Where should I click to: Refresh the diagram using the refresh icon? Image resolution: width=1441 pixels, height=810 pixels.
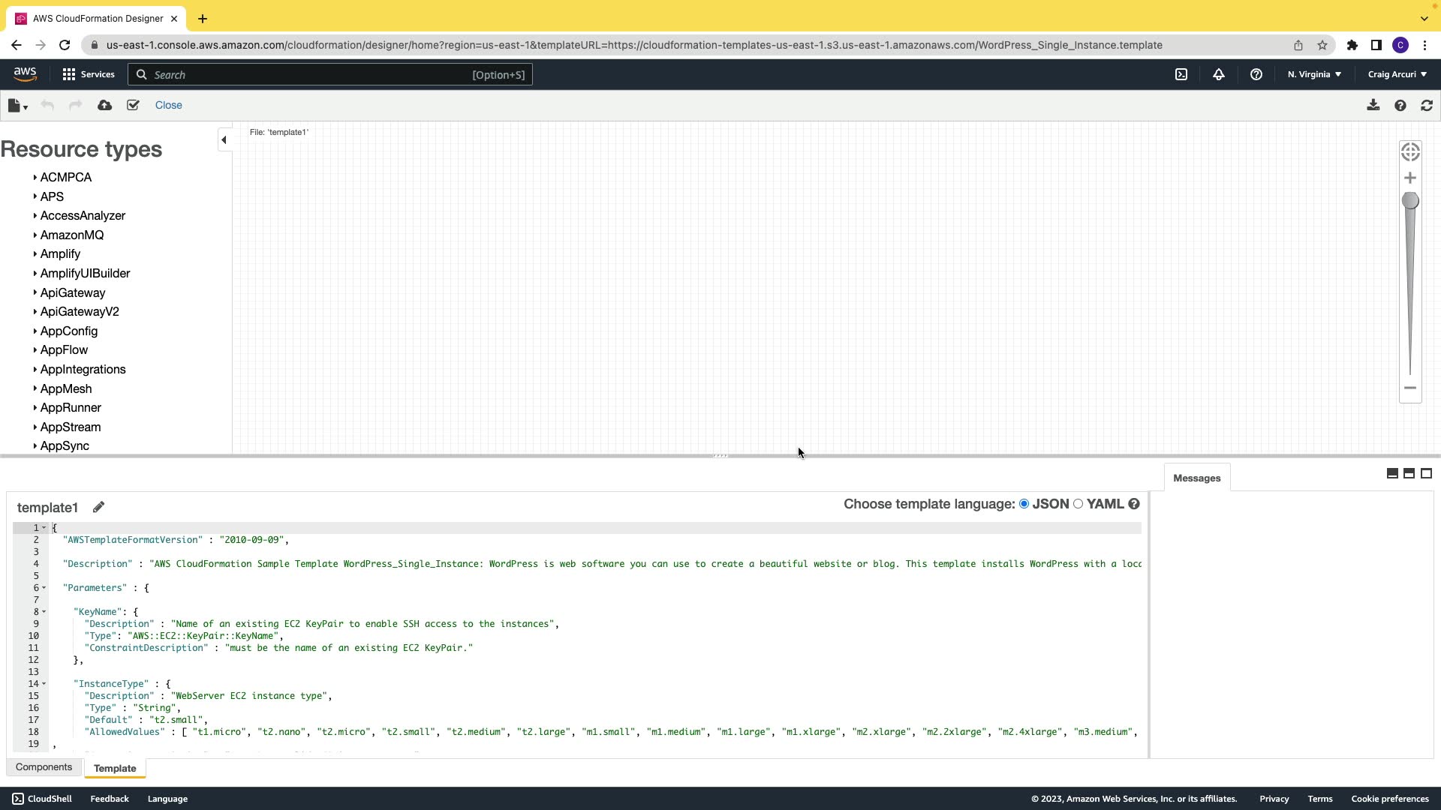(1427, 106)
